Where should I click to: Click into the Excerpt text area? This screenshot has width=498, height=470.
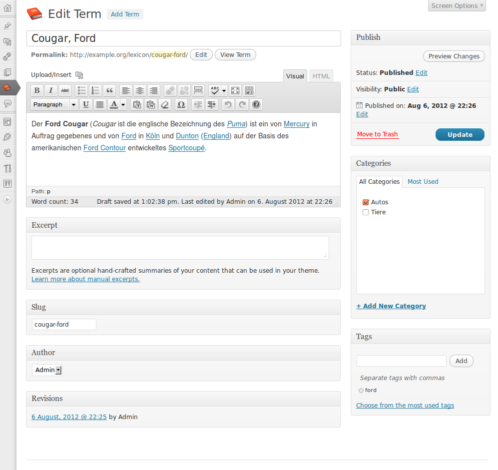coord(180,247)
